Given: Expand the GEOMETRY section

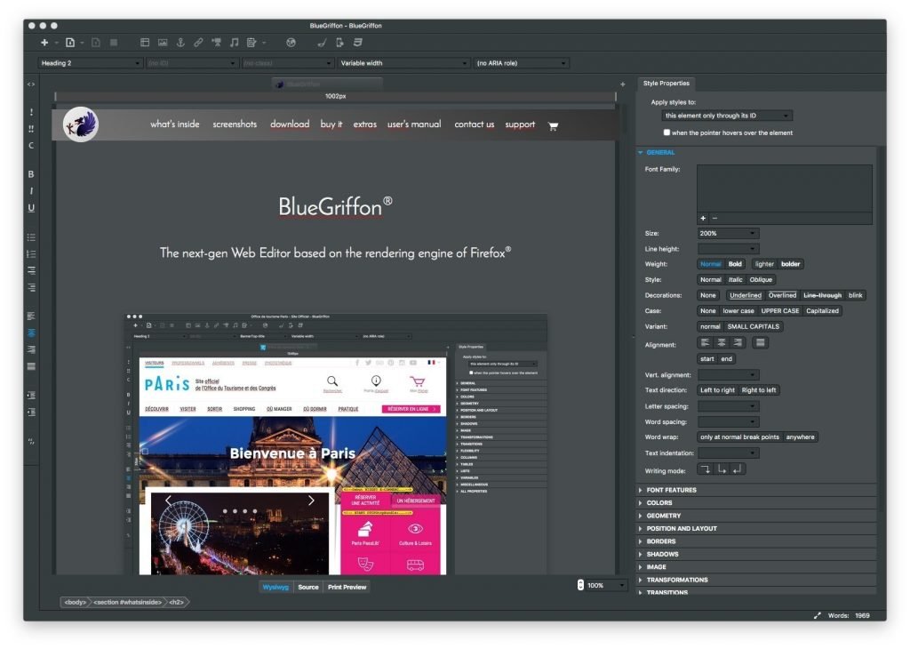Looking at the screenshot, I should [x=757, y=516].
